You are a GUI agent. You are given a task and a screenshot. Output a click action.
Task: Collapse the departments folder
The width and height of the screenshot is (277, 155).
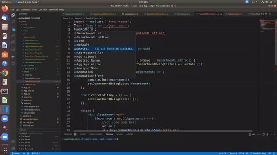tap(29, 37)
